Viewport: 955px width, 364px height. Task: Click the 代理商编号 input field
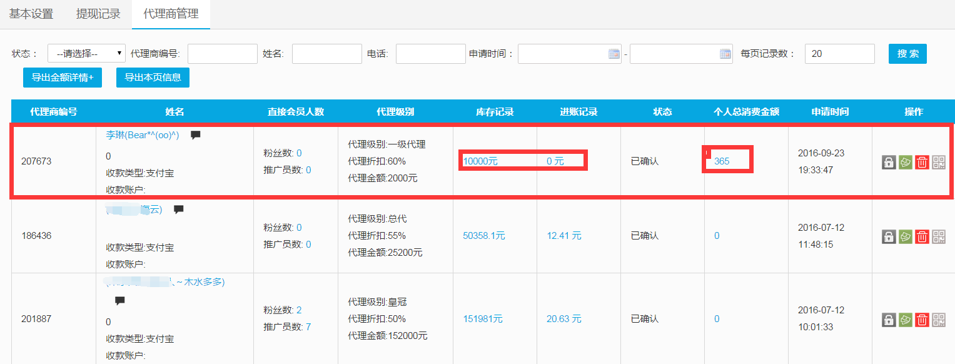click(x=222, y=54)
